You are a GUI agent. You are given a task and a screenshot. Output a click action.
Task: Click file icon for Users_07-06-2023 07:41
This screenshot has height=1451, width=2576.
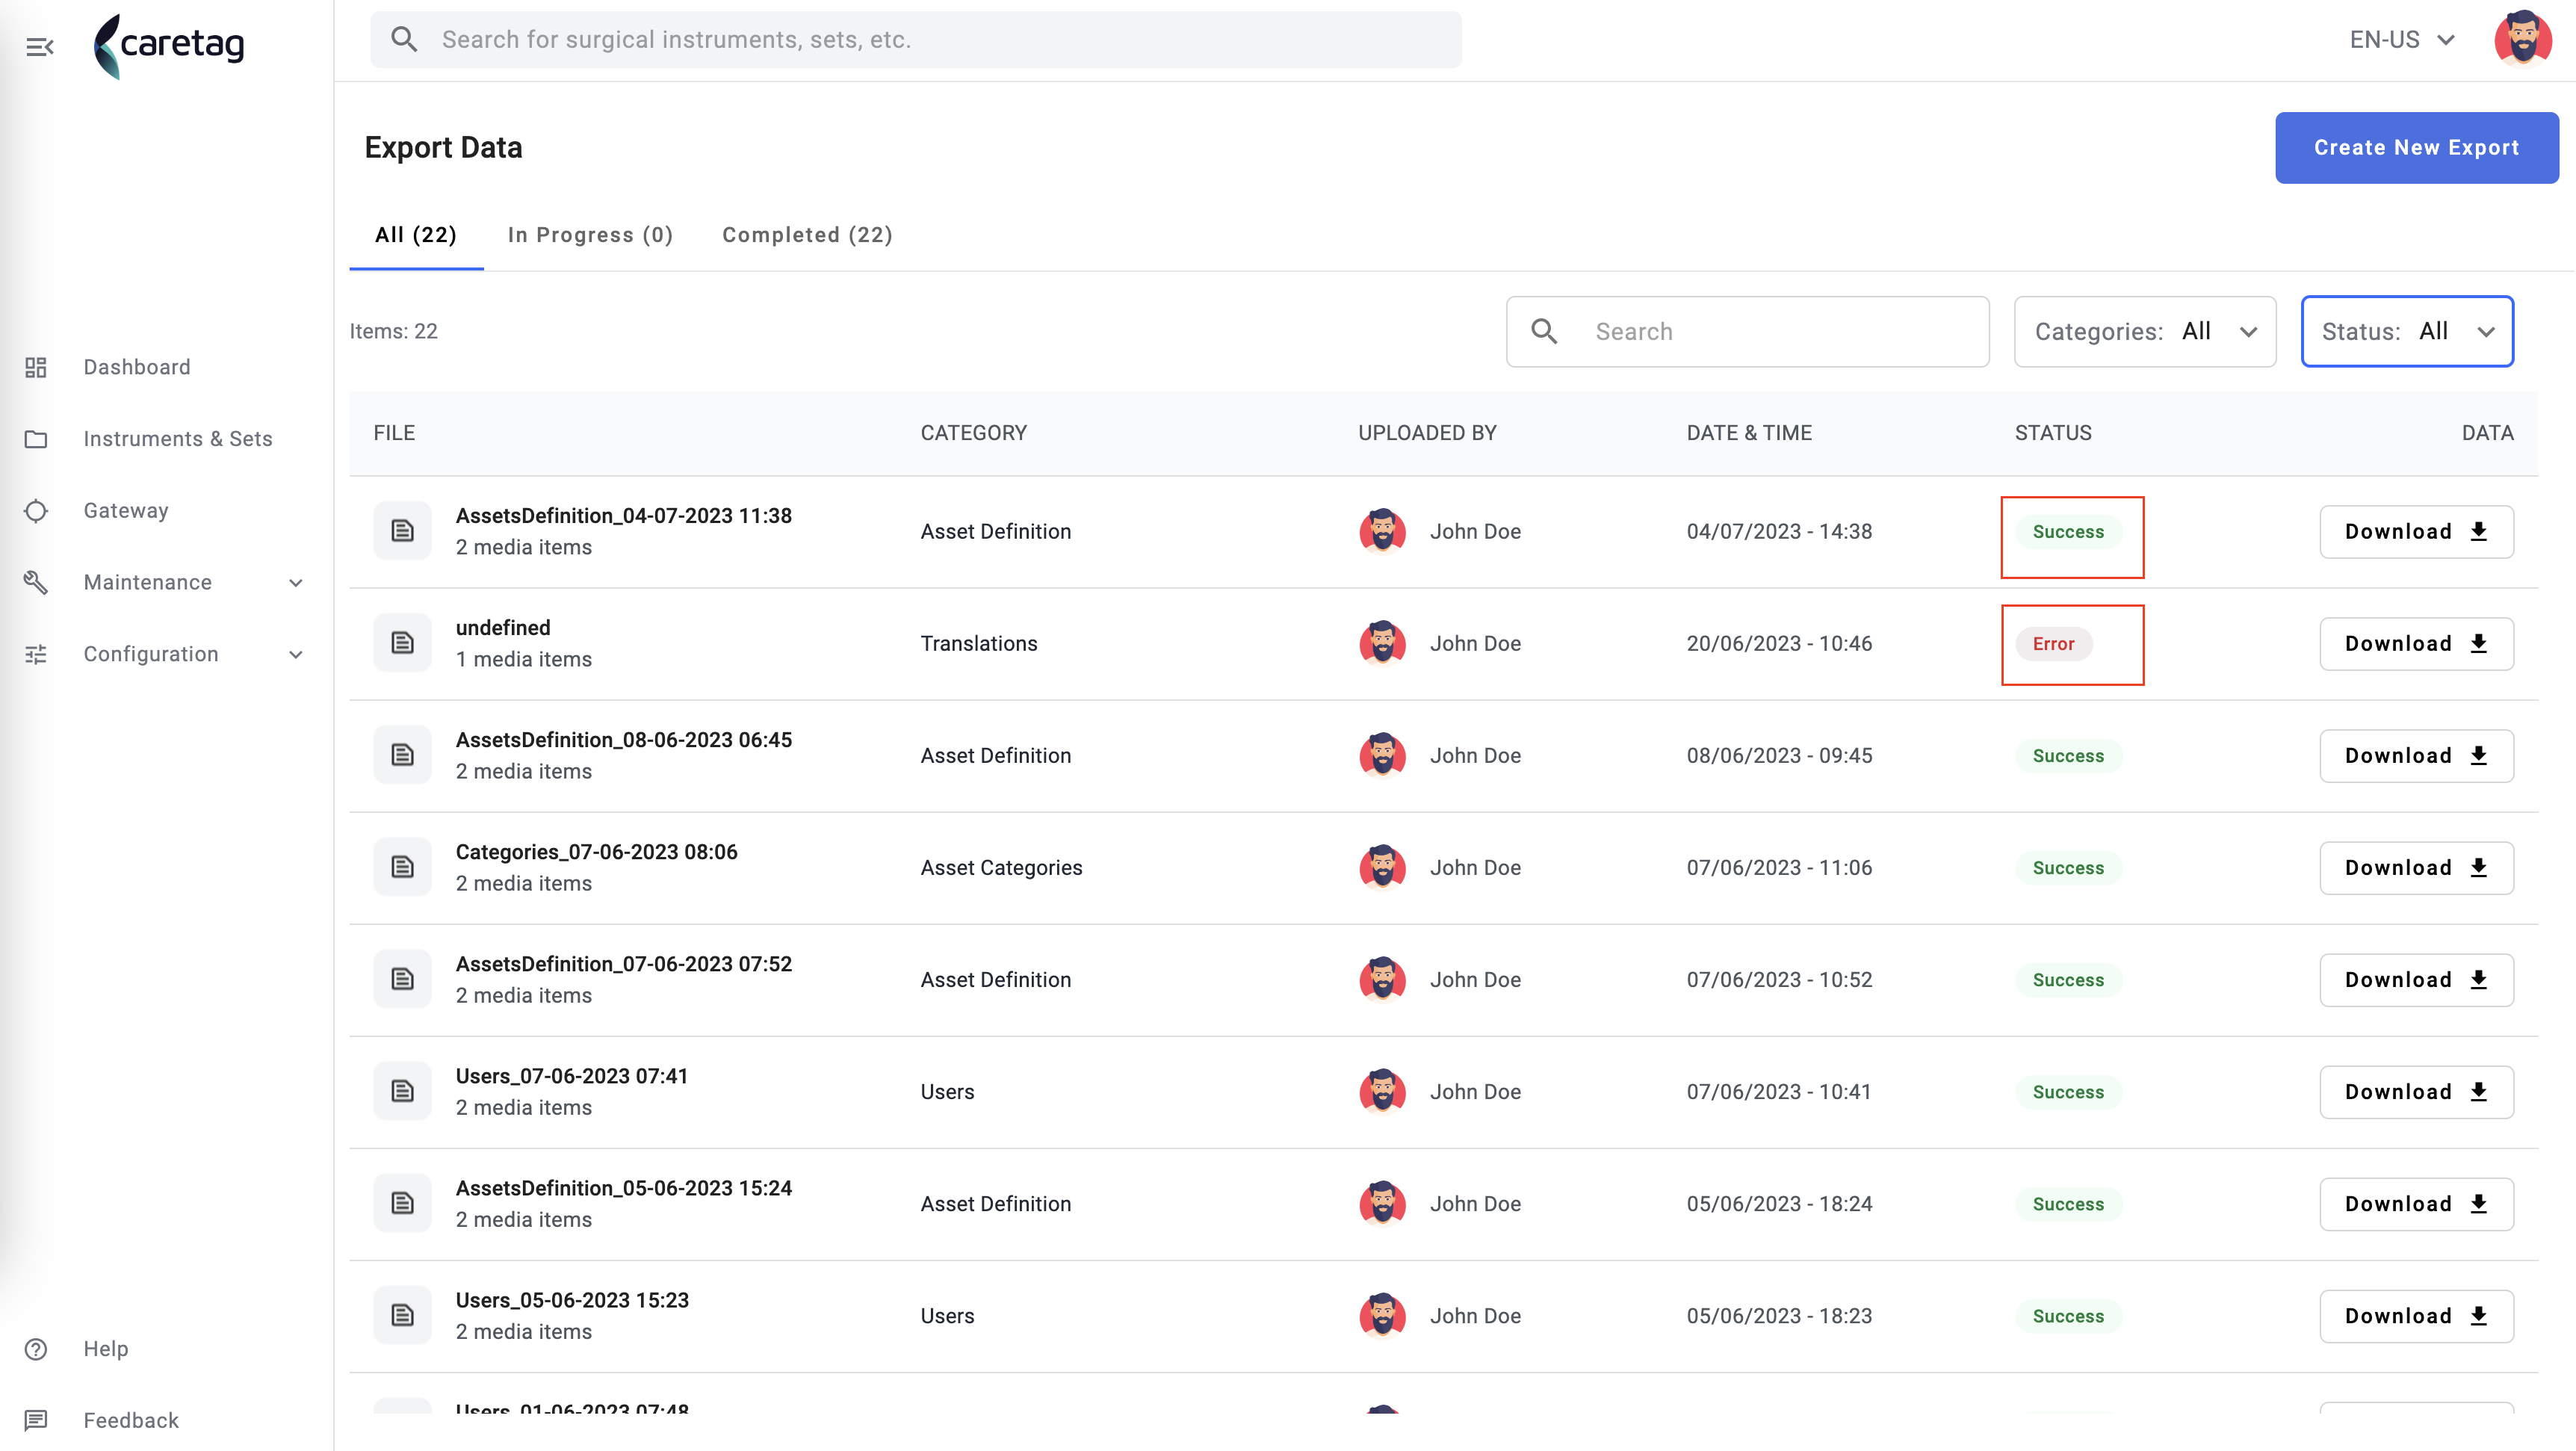coord(402,1091)
